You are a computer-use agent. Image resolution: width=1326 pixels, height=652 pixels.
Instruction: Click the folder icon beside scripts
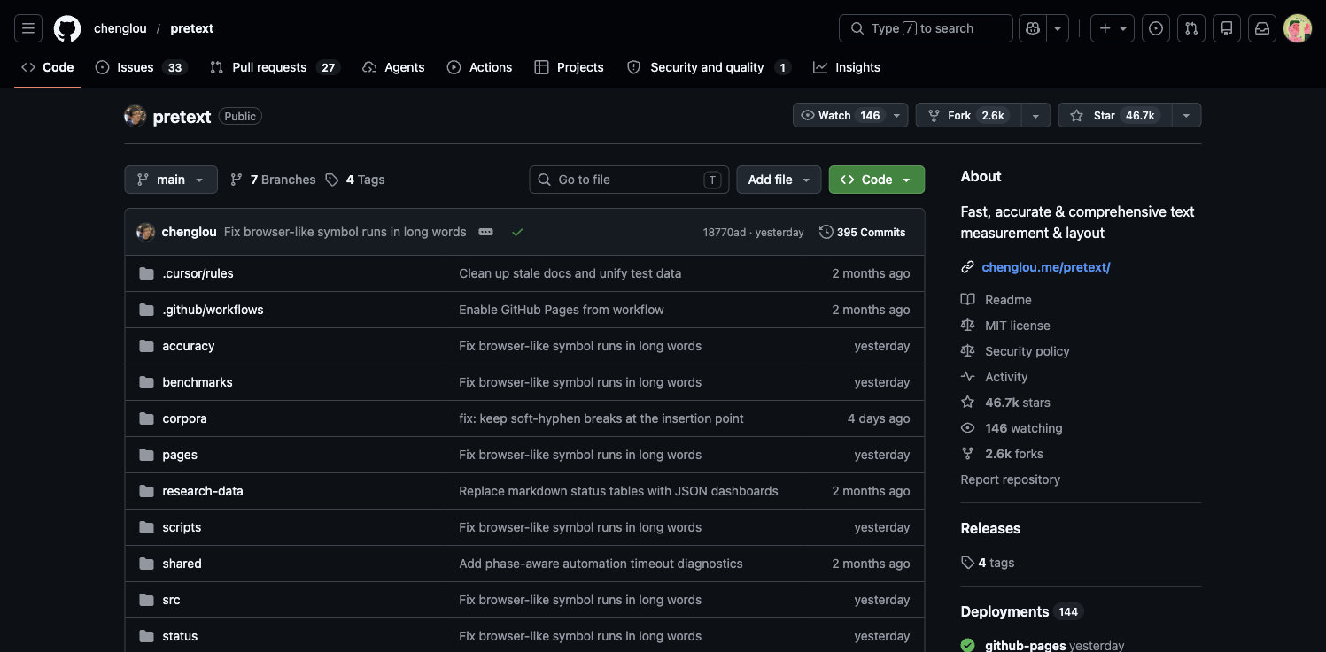146,527
